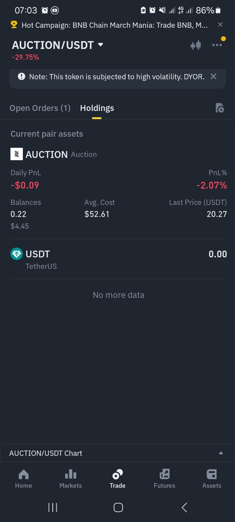235x522 pixels.
Task: Dismiss the Hot Campaign banner
Action: [x=220, y=25]
